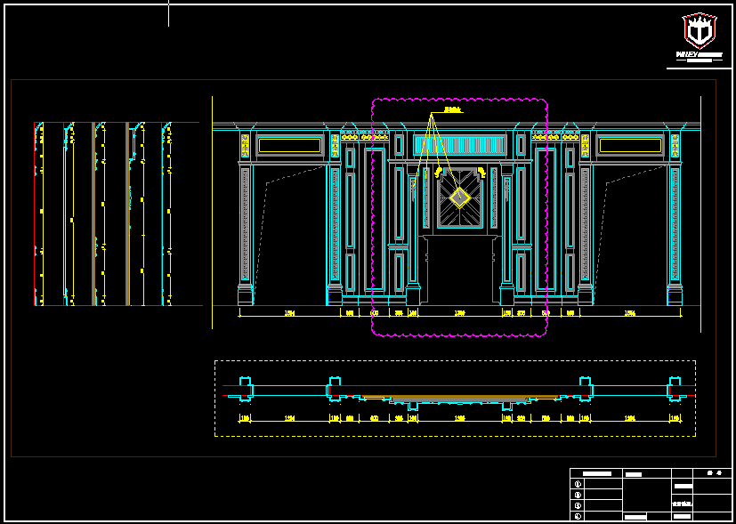Select the yellow leader annotation label
The image size is (736, 524).
[x=452, y=111]
